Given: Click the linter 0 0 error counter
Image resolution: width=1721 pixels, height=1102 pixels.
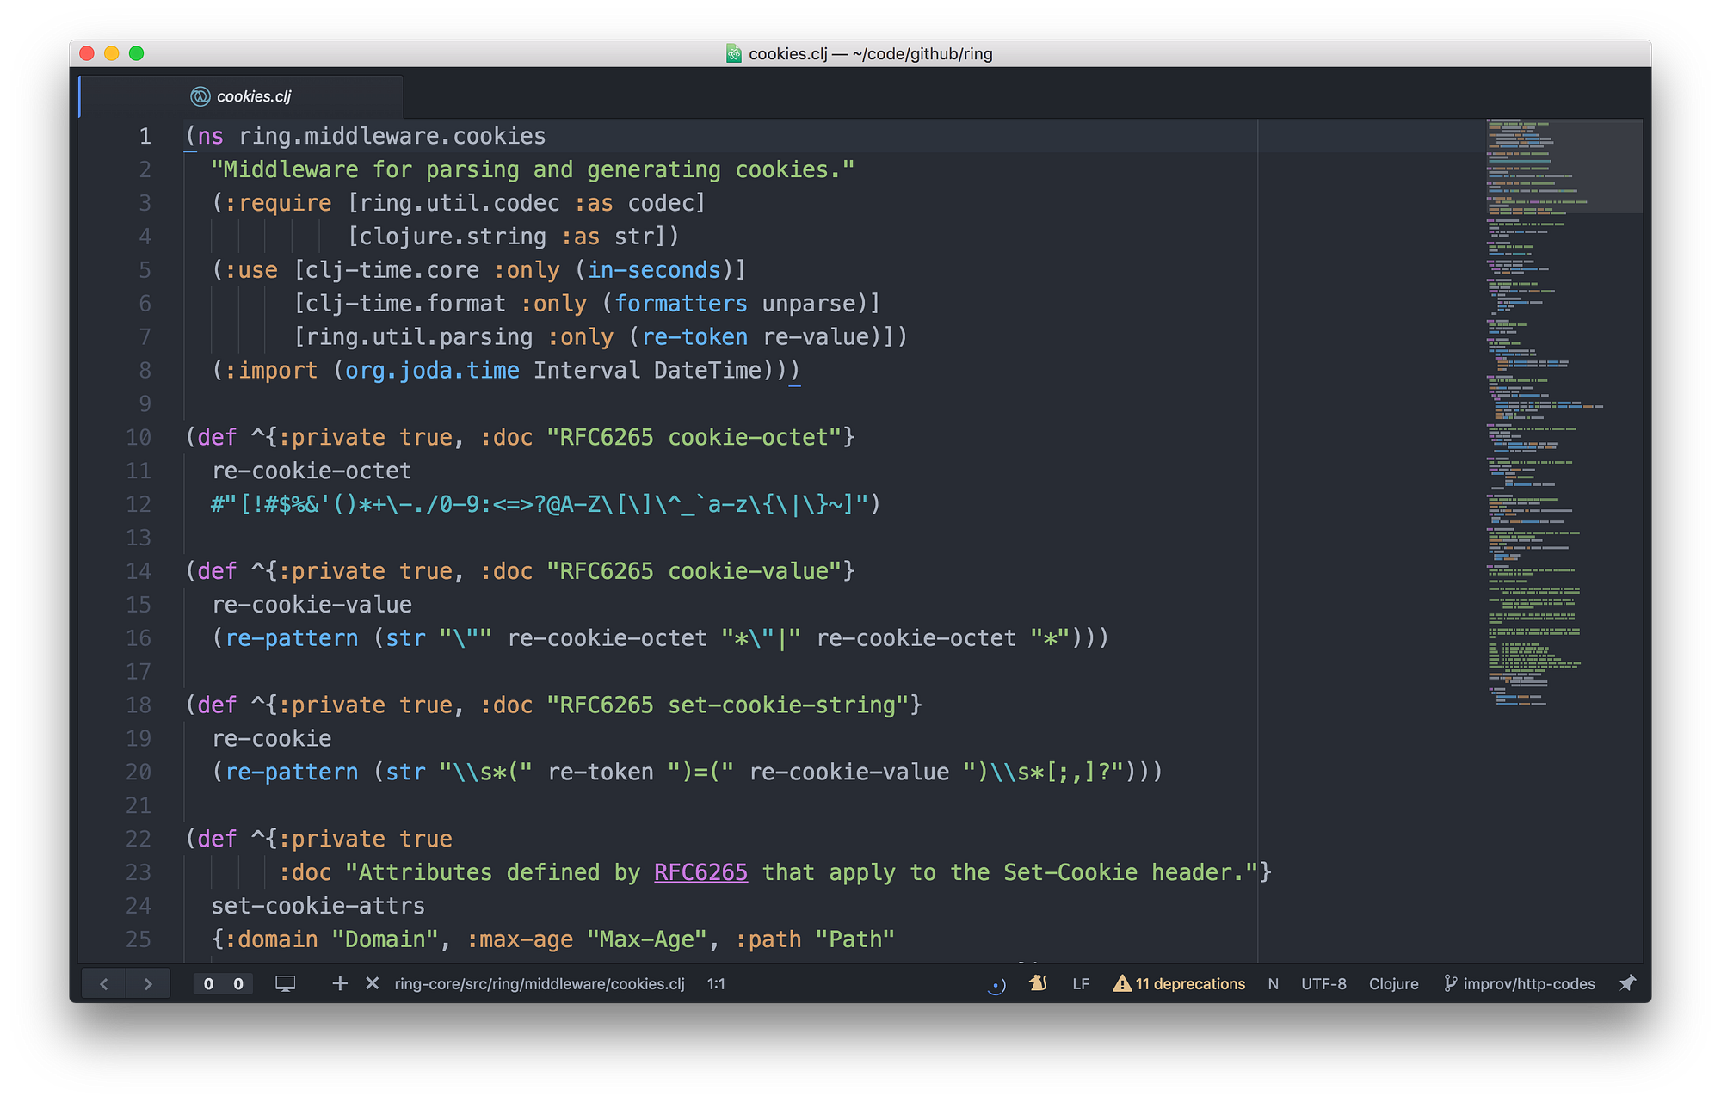Looking at the screenshot, I should click(223, 984).
